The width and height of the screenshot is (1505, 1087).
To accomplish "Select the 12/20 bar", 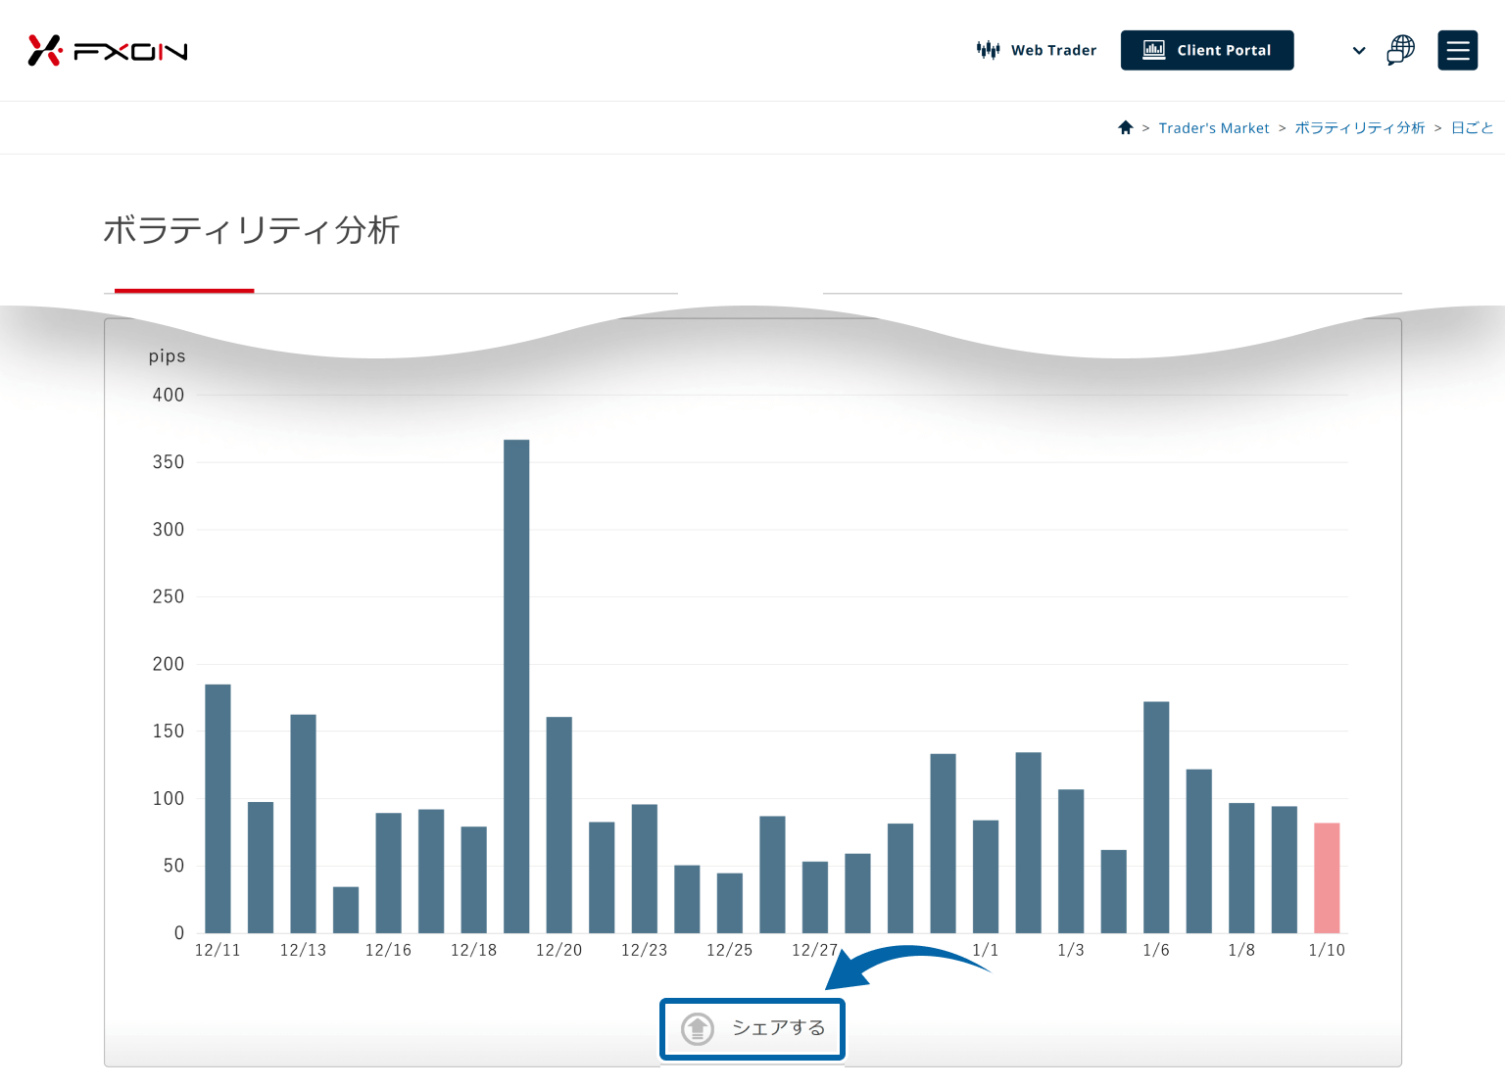I will click(x=559, y=826).
